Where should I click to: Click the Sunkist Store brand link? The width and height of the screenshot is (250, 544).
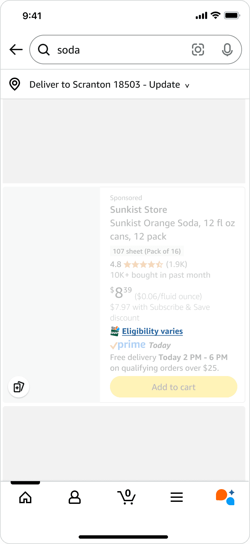coord(139,210)
